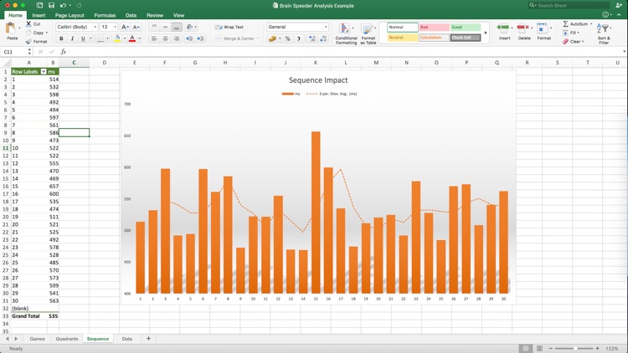628x353 pixels.
Task: Increase font size with the large A icon
Action: pos(125,27)
